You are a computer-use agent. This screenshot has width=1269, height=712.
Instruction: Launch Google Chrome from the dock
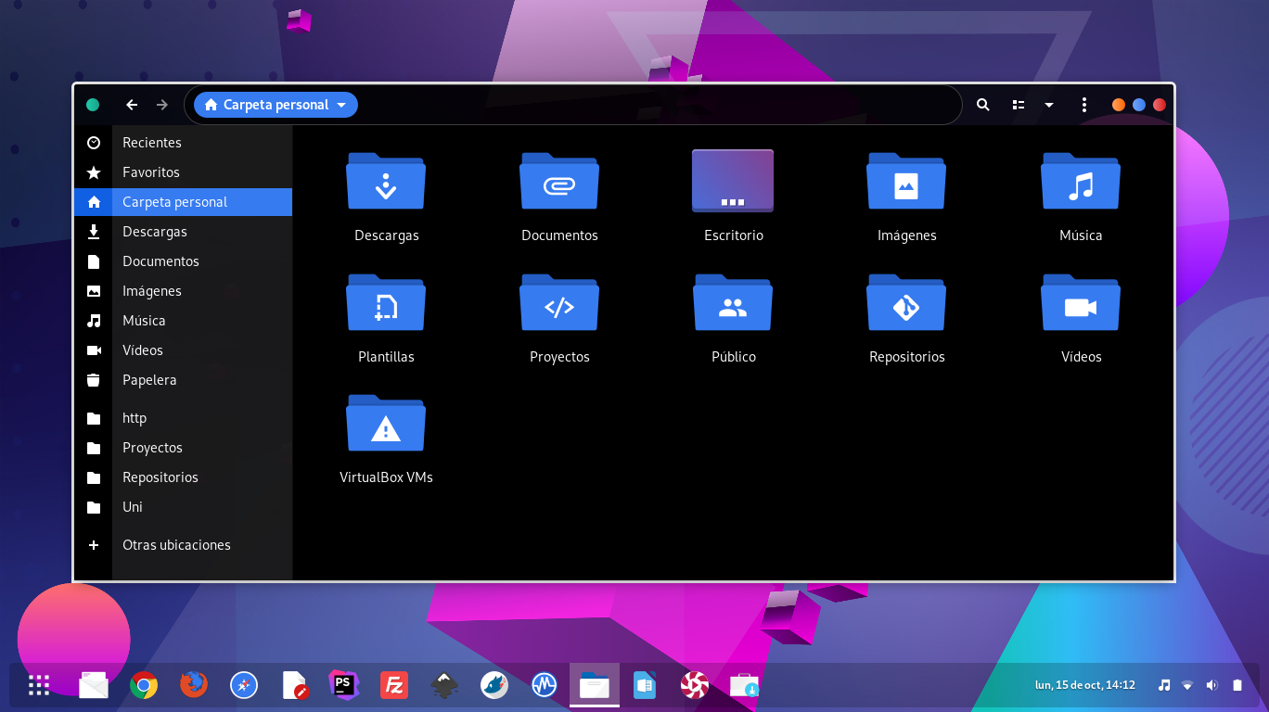point(144,685)
